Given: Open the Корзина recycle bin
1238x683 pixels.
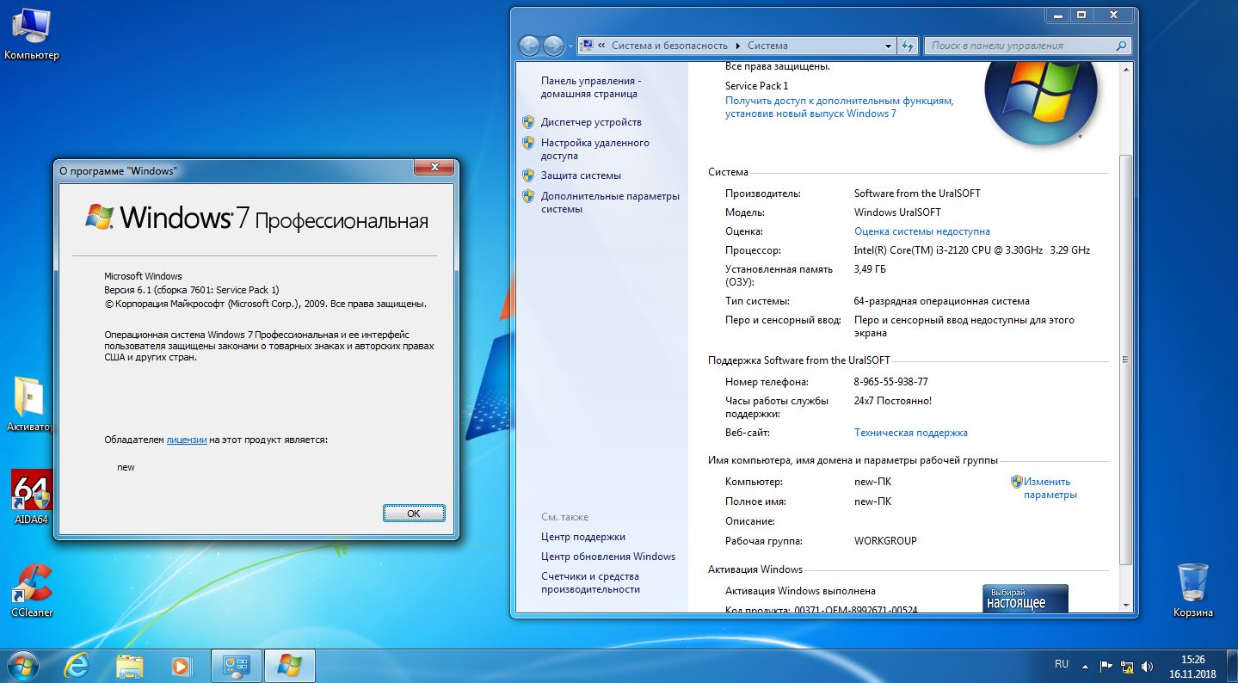Looking at the screenshot, I should (x=1192, y=590).
